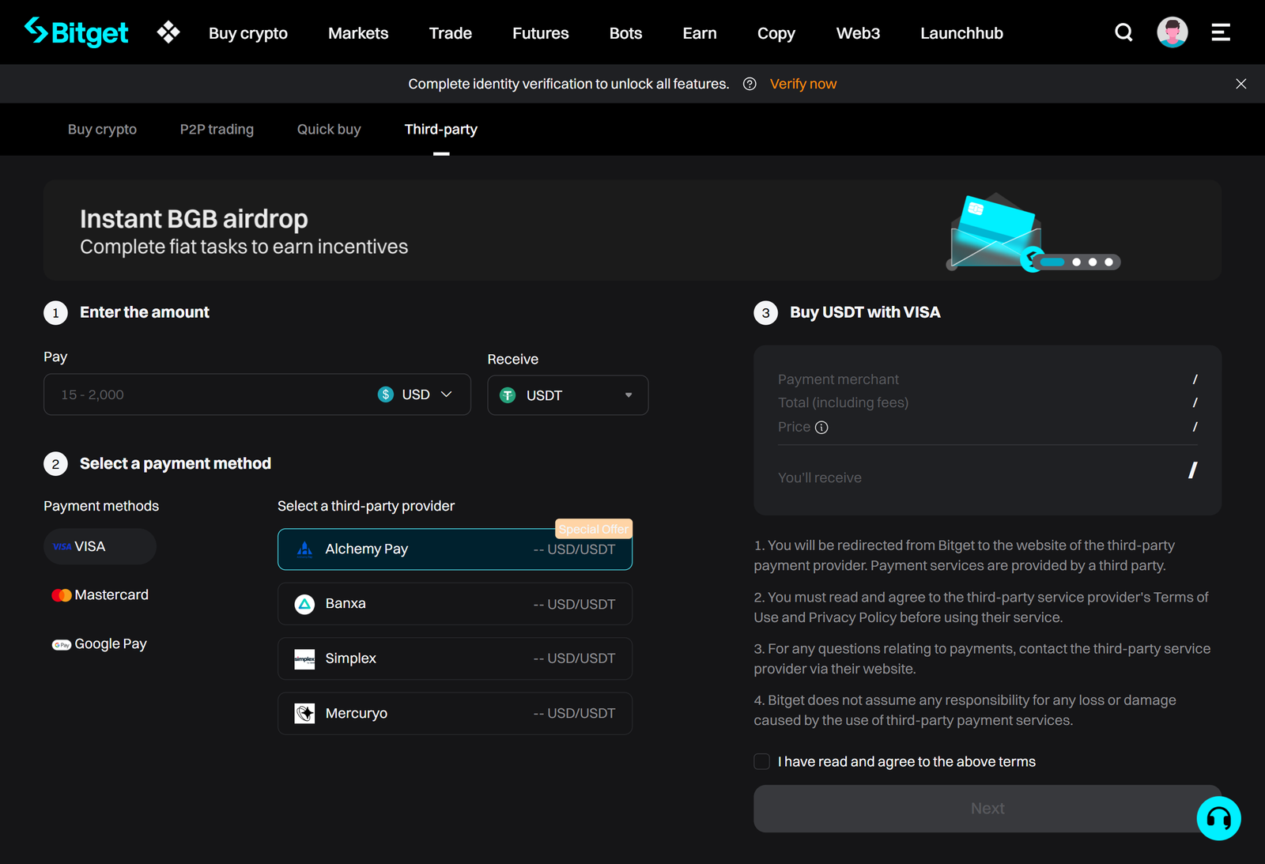Screen dimensions: 1265x864
Task: Click the Verify now link
Action: click(x=802, y=84)
